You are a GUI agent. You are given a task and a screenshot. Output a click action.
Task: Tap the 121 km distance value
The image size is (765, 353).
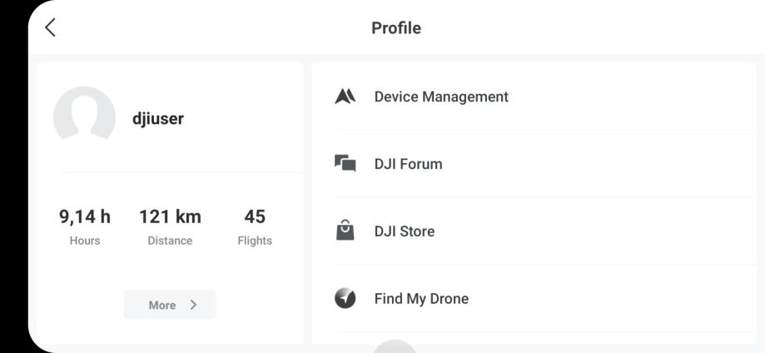170,216
